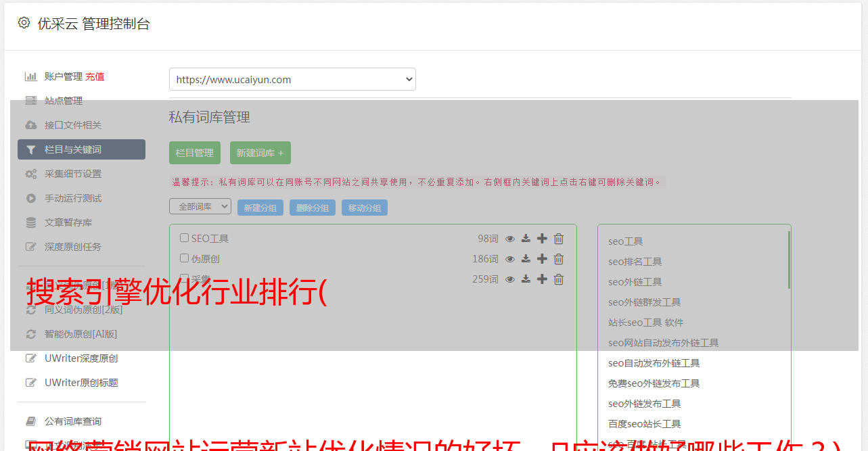Click the plus icon in the 伪原创 row
The image size is (868, 451).
(x=542, y=259)
